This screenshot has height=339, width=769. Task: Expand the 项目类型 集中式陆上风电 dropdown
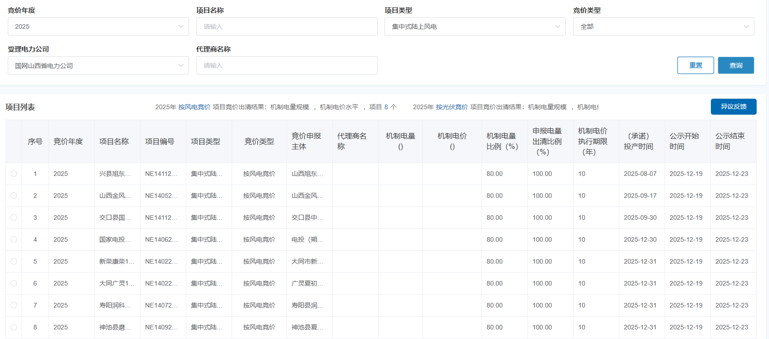coord(475,26)
